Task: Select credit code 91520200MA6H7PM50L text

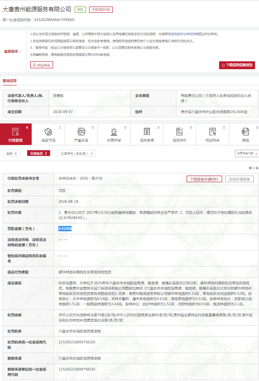Action: point(55,20)
